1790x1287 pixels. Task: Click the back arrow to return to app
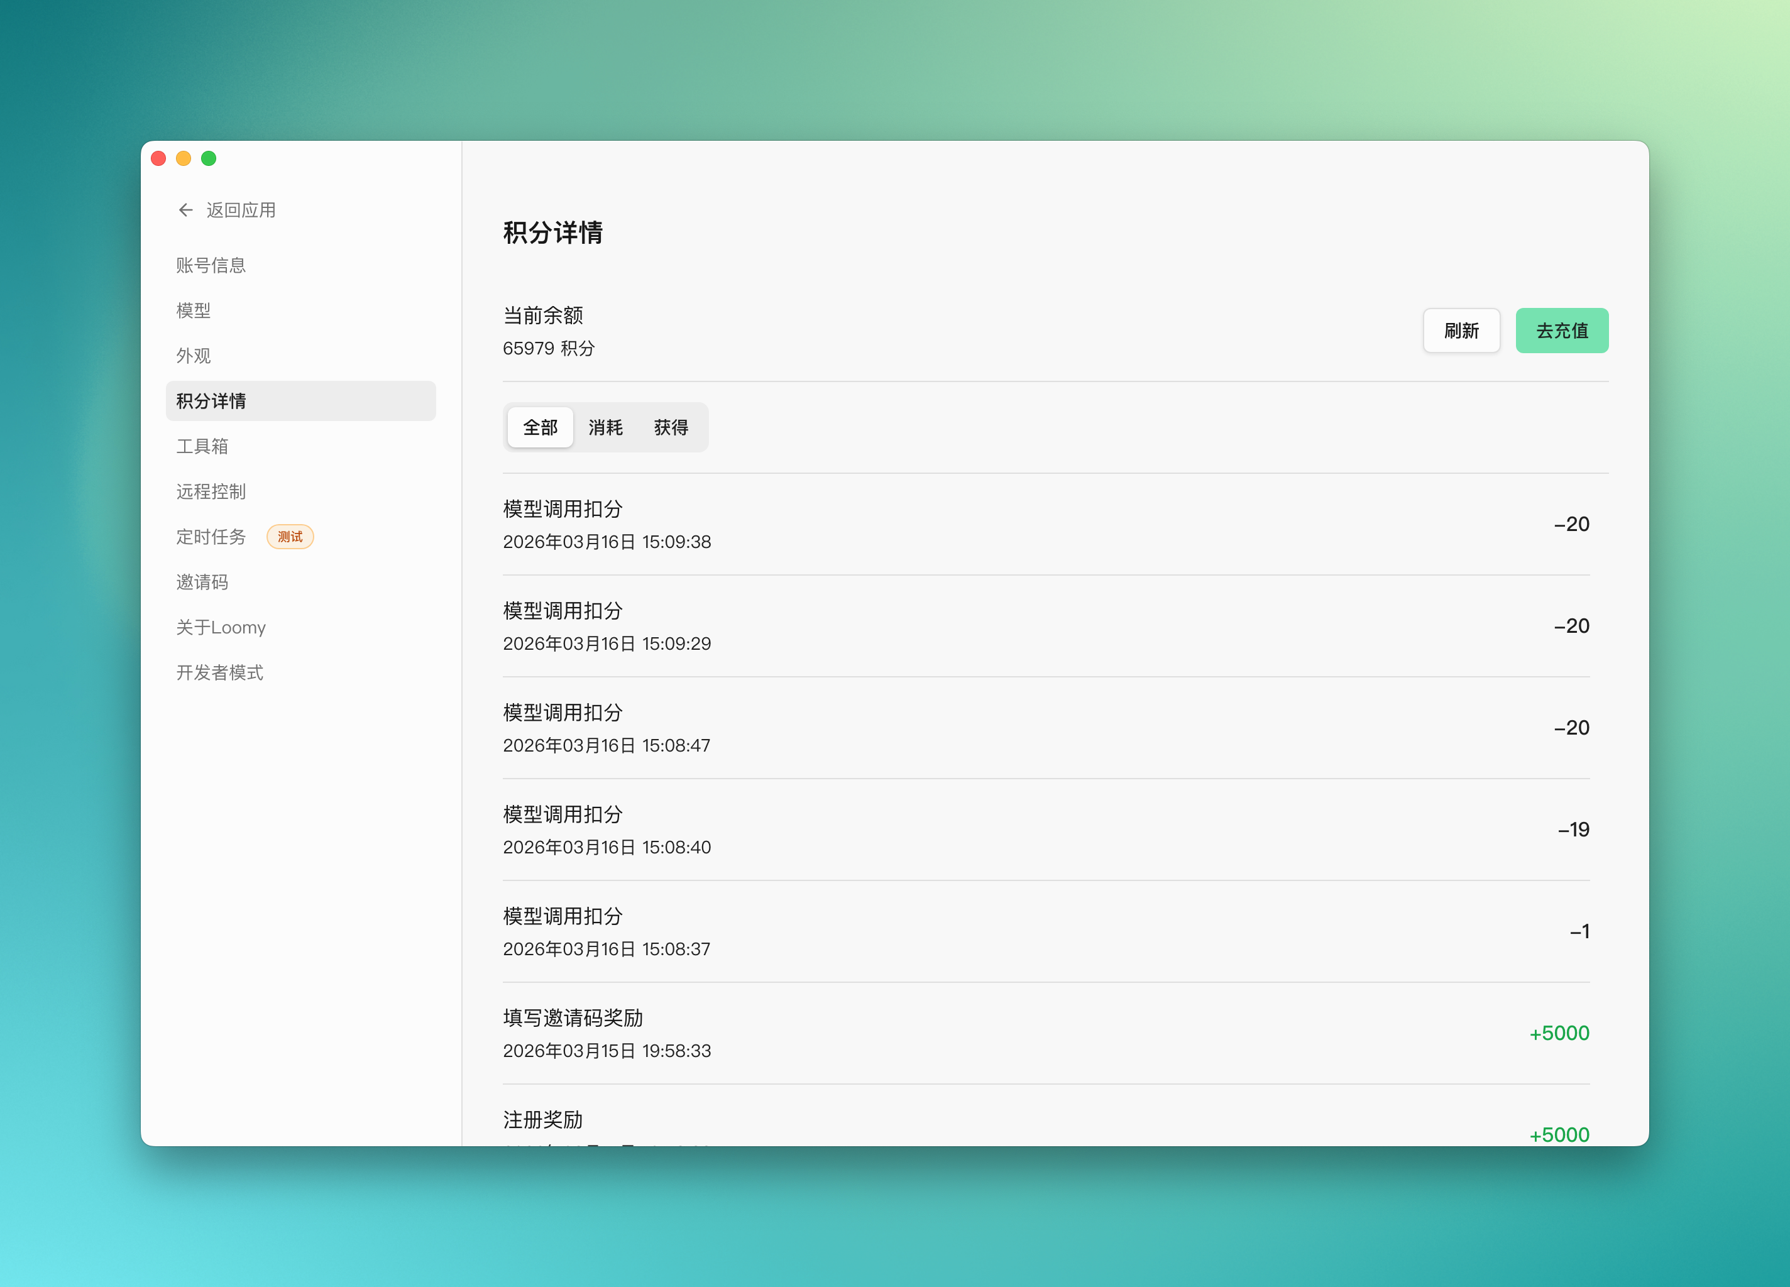[x=185, y=210]
